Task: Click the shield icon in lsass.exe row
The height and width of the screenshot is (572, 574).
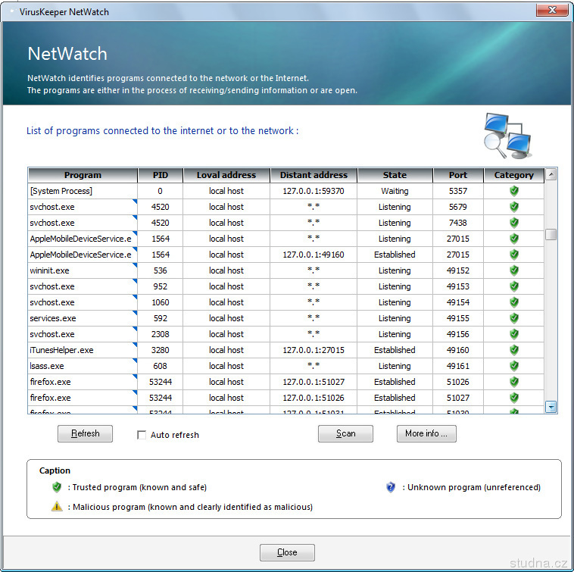Action: pyautogui.click(x=513, y=366)
